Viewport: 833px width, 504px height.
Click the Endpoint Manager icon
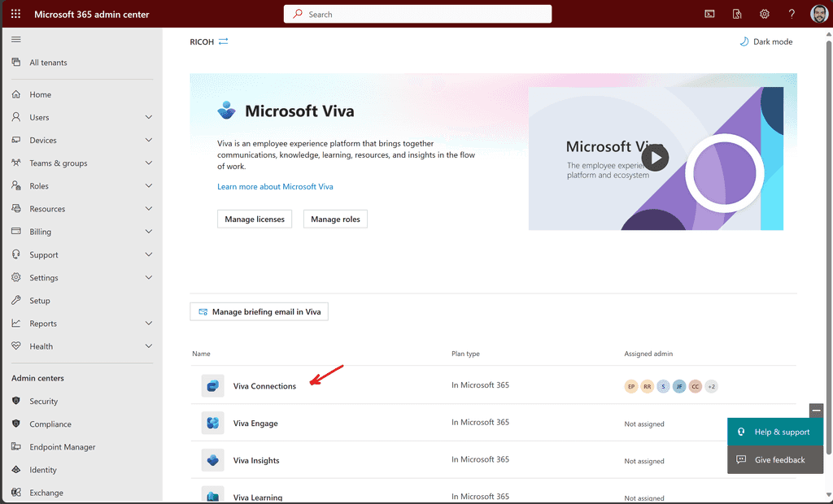[16, 446]
